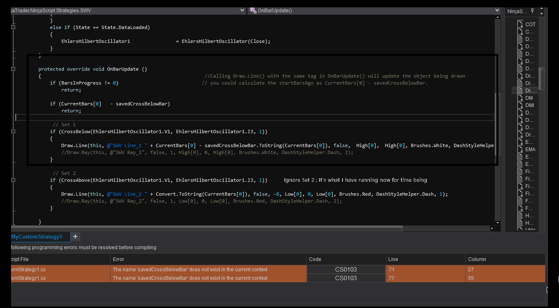Open the Strategies.SWV class dropdown
This screenshot has height=308, width=559.
click(x=241, y=11)
